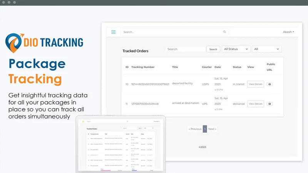Go to Previous page
Viewport: 308px width, 173px height.
click(195, 129)
